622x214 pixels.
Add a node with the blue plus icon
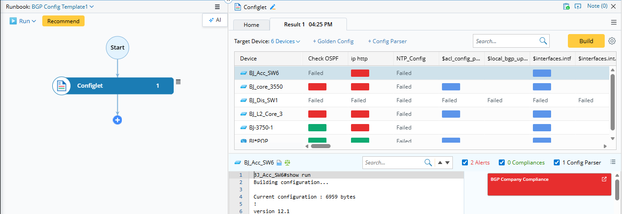(117, 120)
